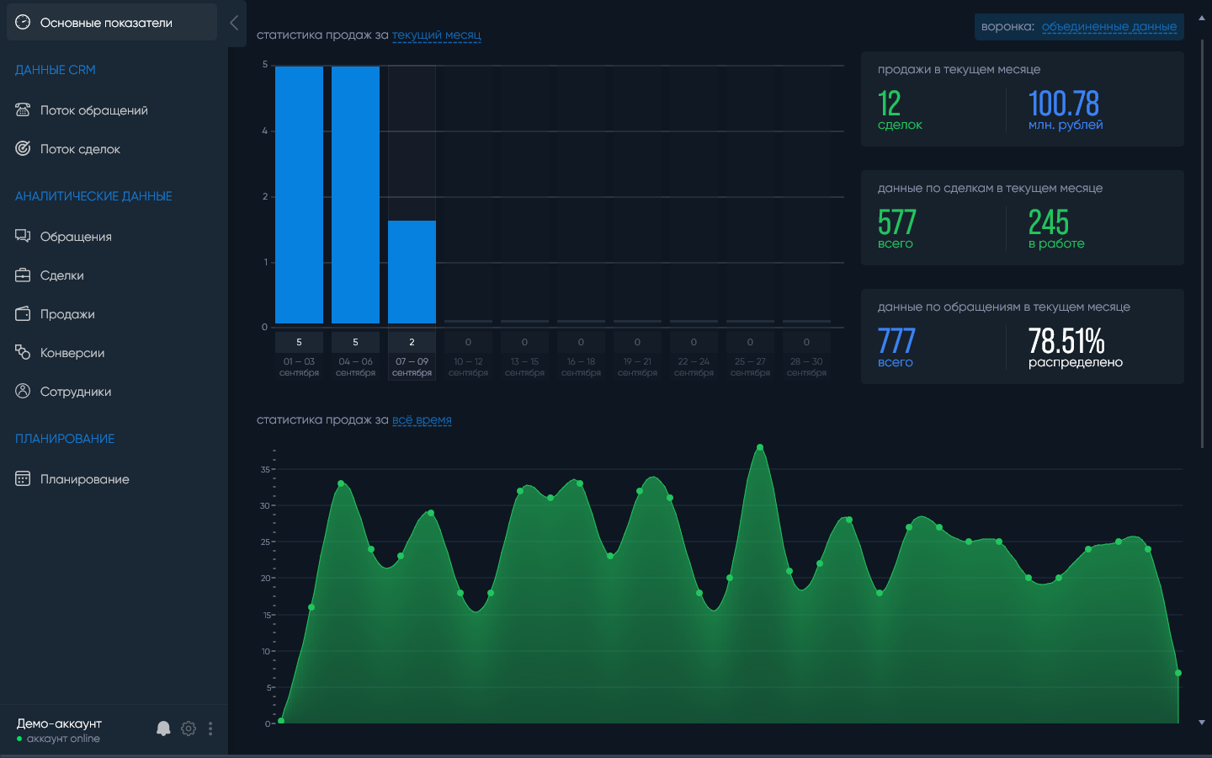Open the Планирование calendar icon
1212x758 pixels.
coord(23,478)
